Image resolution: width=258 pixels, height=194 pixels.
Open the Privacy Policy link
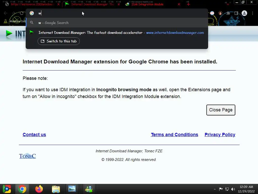click(220, 135)
